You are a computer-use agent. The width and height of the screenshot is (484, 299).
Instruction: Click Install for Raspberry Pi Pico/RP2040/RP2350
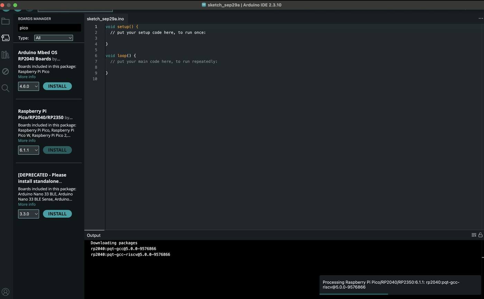(x=57, y=150)
